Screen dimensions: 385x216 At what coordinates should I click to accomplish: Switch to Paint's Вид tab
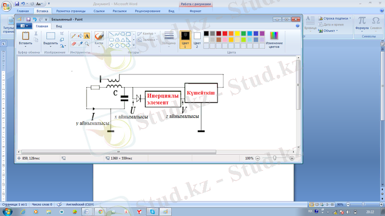coord(59,26)
